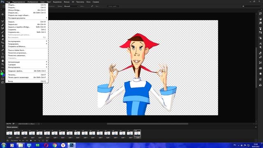The height and width of the screenshot is (148, 263).
Task: Open the loop options Постоянно dropdown
Action: (x=16, y=141)
